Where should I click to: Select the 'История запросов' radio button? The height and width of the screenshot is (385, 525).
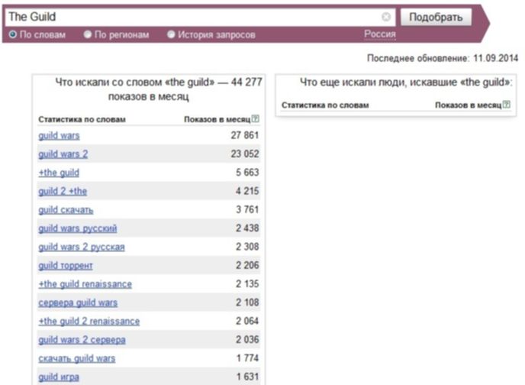pos(171,34)
